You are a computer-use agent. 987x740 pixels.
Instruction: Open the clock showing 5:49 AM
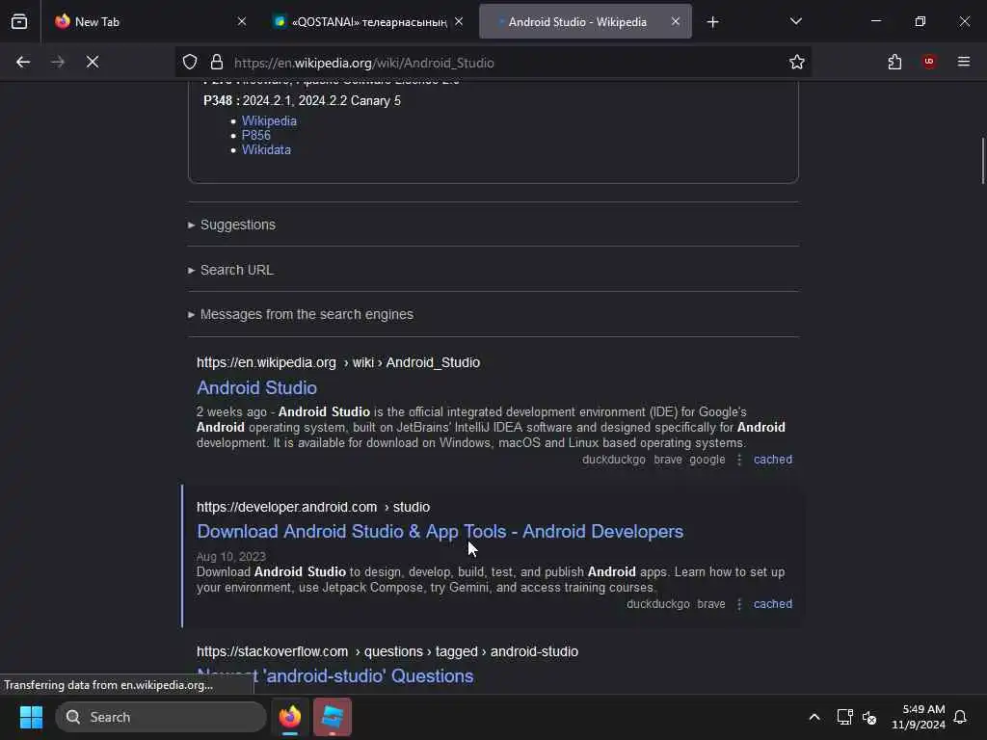coord(919,717)
